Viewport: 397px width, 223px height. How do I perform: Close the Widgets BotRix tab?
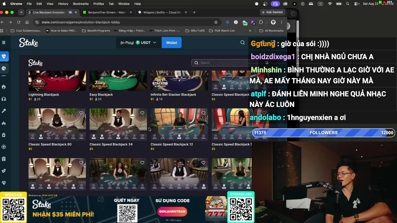pos(186,12)
